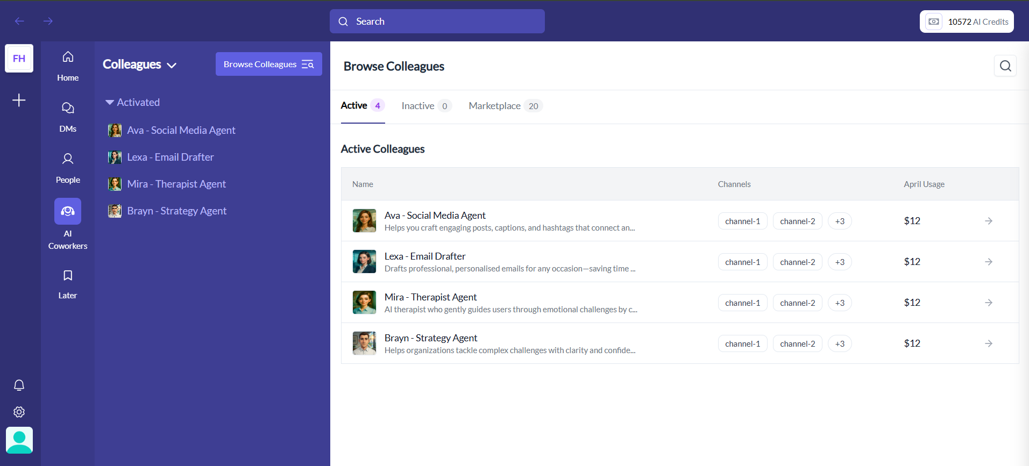The height and width of the screenshot is (466, 1029).
Task: Select Mira - Therapist Agent in sidebar
Action: [x=176, y=184]
